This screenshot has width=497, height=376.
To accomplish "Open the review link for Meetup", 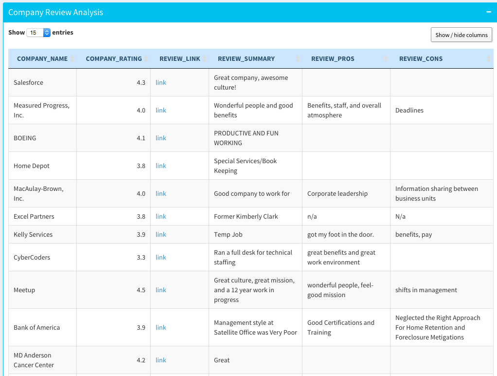I will click(x=160, y=290).
